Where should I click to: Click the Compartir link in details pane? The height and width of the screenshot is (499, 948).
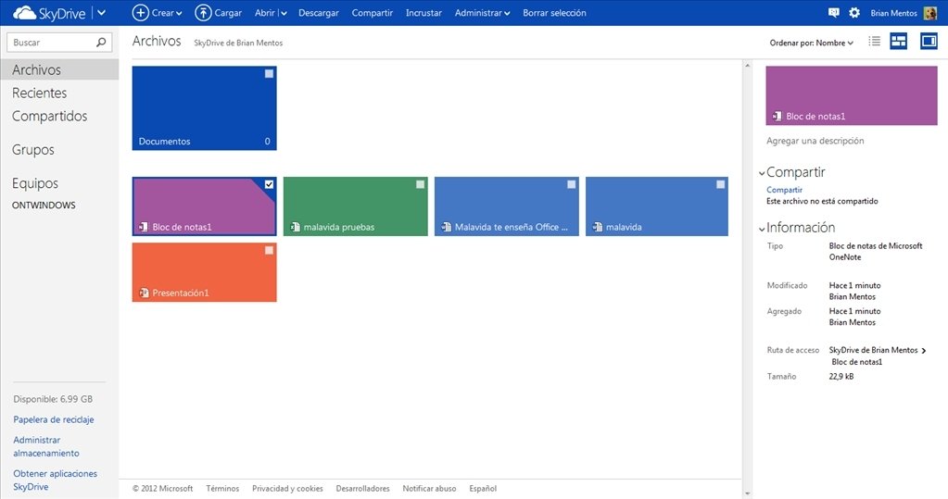(784, 190)
